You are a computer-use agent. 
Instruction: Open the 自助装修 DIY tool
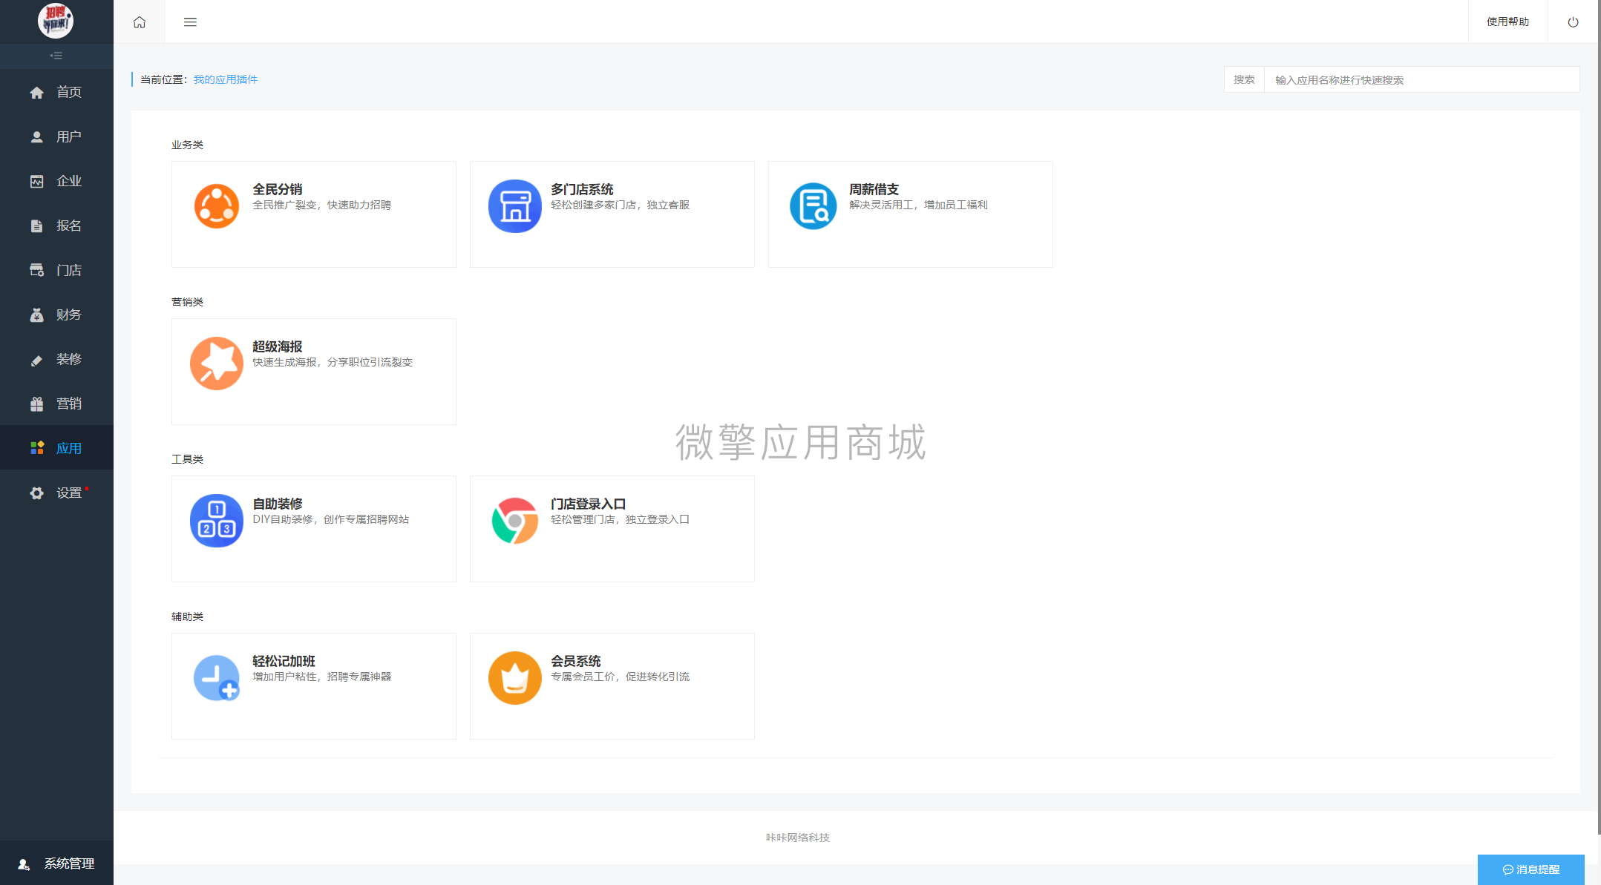313,528
